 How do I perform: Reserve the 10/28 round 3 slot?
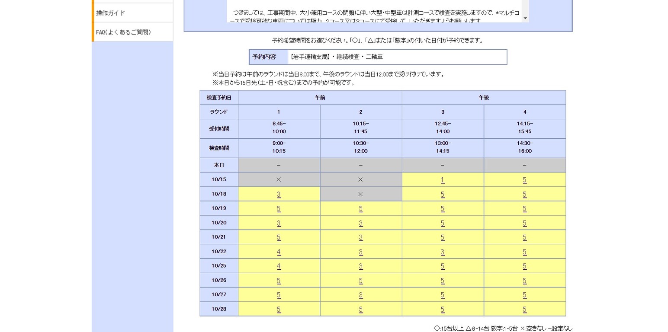(x=443, y=309)
